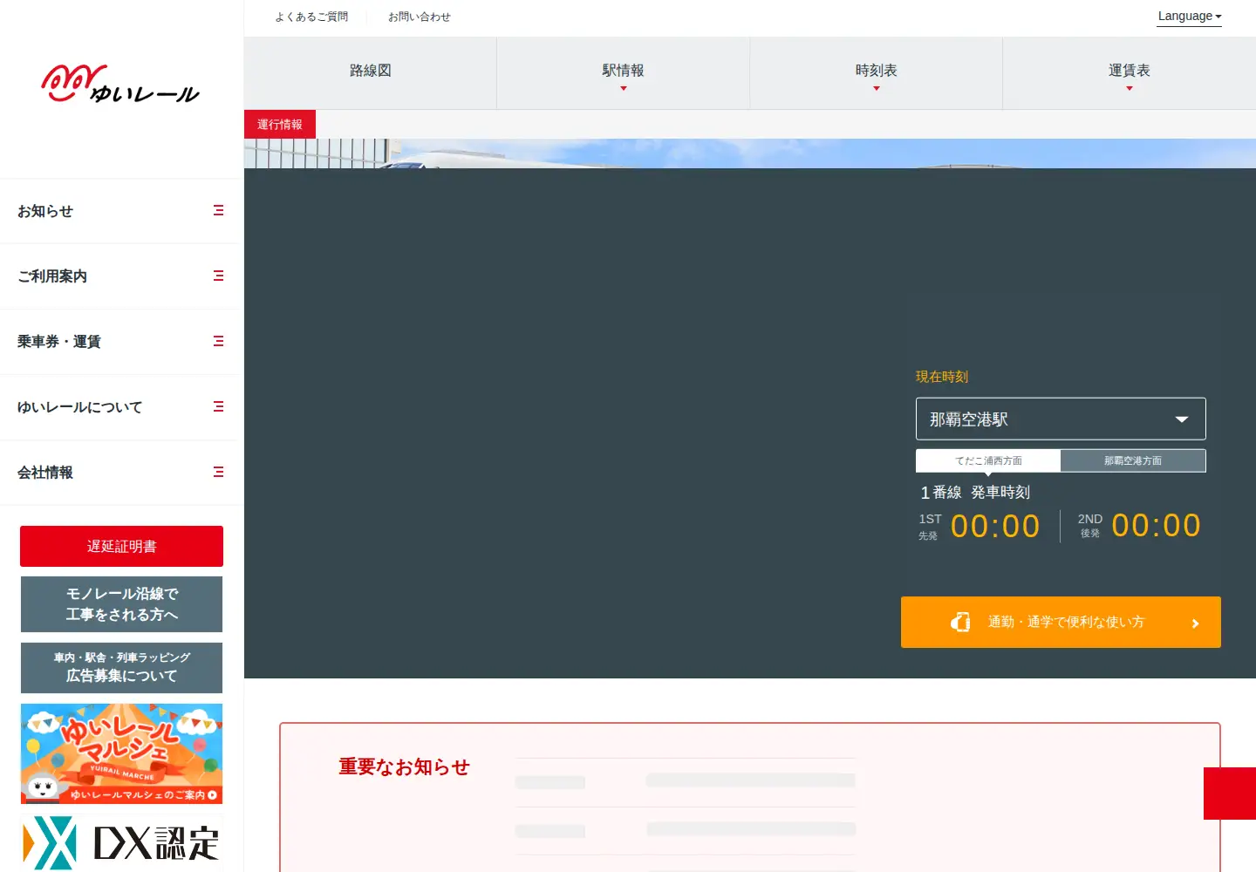Open the ゆいレールマルシェ banner image
1256x872 pixels.
tap(121, 754)
